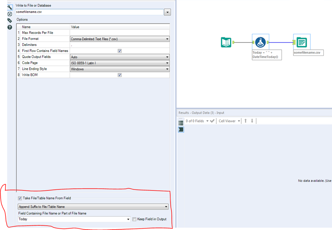Click the connection line between Formula and Output

click(281, 42)
